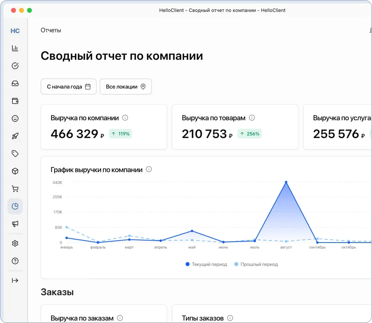
Task: Open help via the question mark icon
Action: point(15,261)
